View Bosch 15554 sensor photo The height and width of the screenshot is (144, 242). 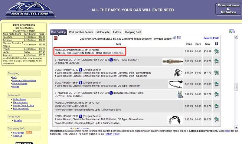[175, 84]
